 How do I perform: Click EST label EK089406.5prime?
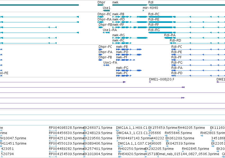[x=98, y=144]
